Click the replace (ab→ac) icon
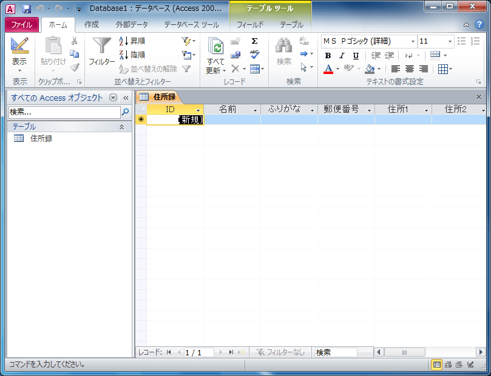The image size is (491, 376). (303, 41)
